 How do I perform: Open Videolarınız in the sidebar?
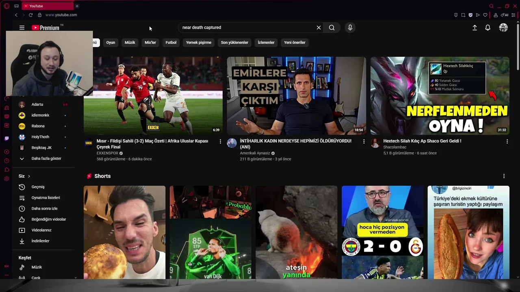[43, 230]
